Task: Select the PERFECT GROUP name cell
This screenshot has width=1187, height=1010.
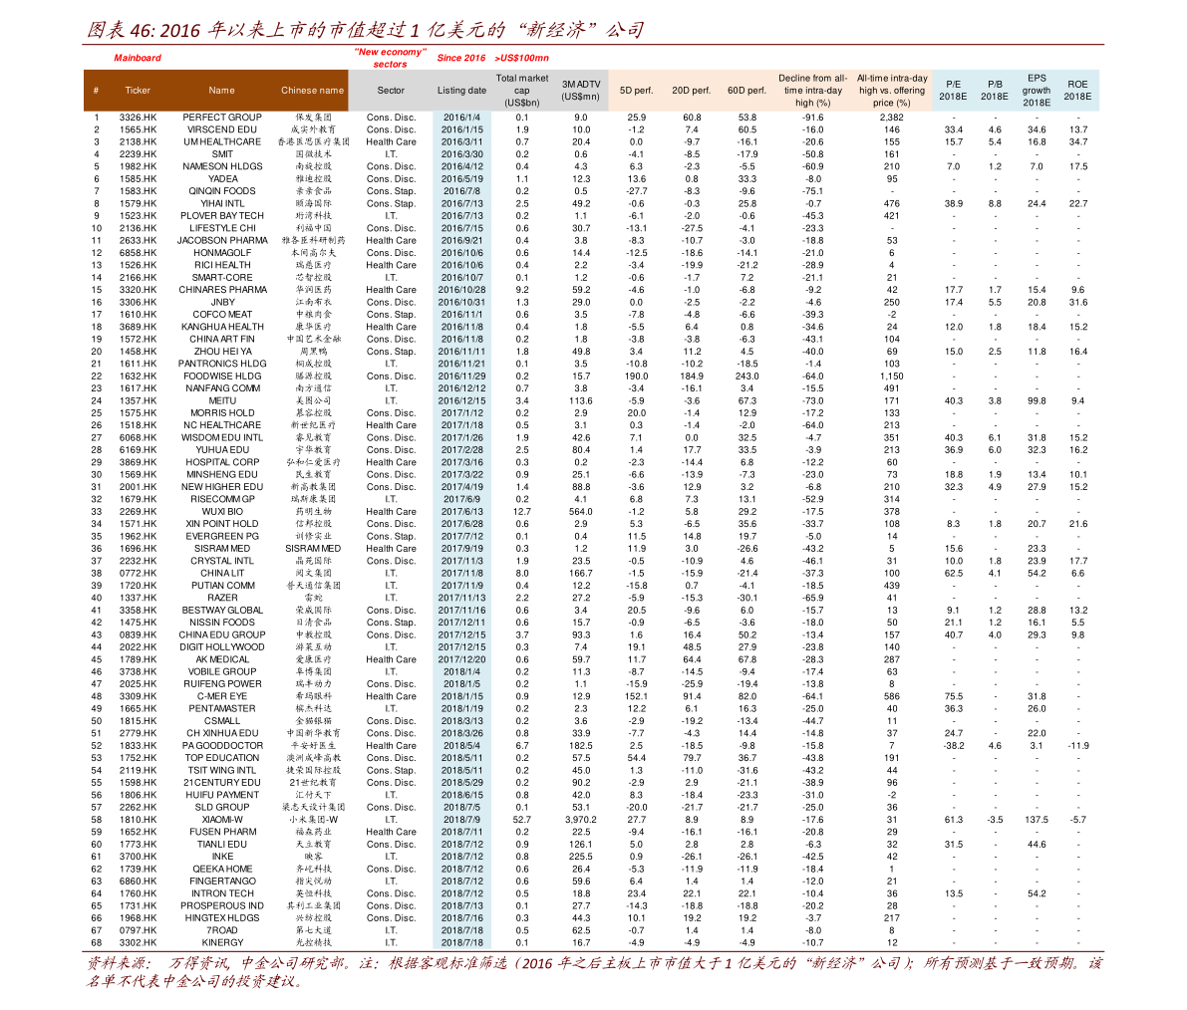Action: [x=222, y=118]
